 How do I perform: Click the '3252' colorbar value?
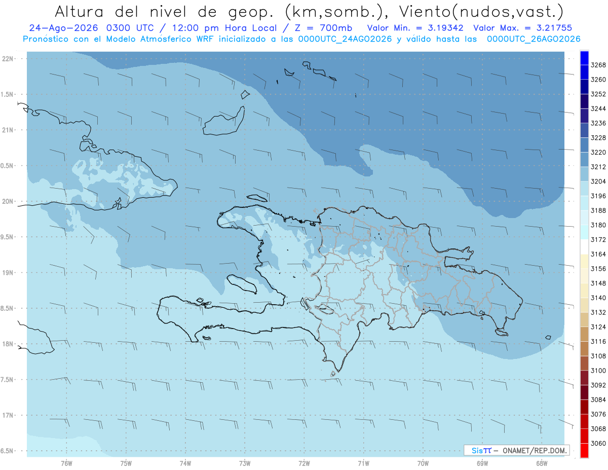click(598, 94)
